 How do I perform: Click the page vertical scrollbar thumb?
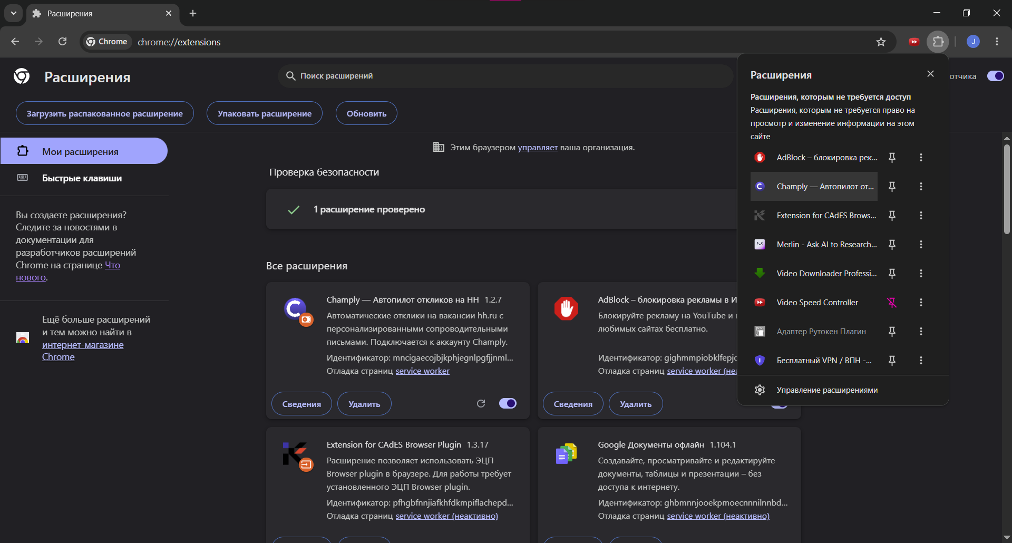coord(1007,189)
